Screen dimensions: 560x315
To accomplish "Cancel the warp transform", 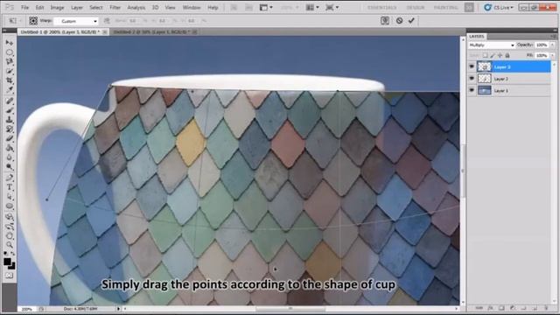I will [x=399, y=20].
